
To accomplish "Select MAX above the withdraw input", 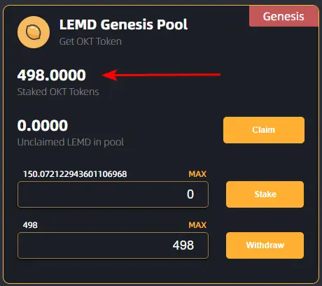I will click(197, 225).
